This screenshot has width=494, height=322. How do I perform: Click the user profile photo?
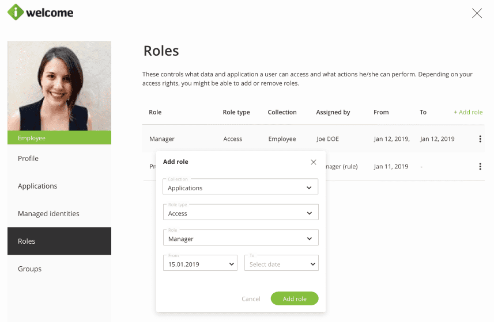pos(59,86)
